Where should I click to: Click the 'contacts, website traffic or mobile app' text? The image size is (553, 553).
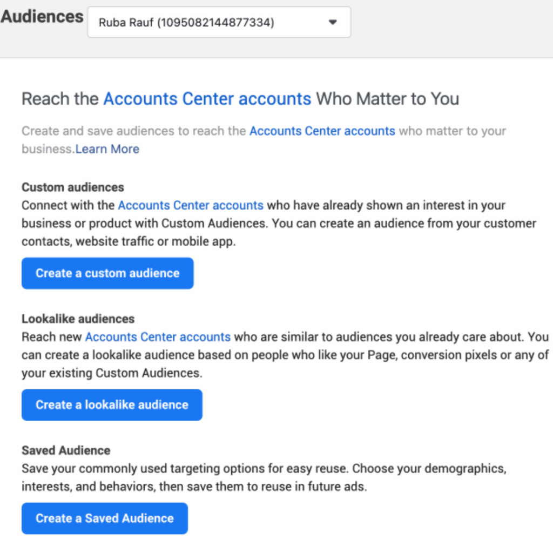[129, 241]
